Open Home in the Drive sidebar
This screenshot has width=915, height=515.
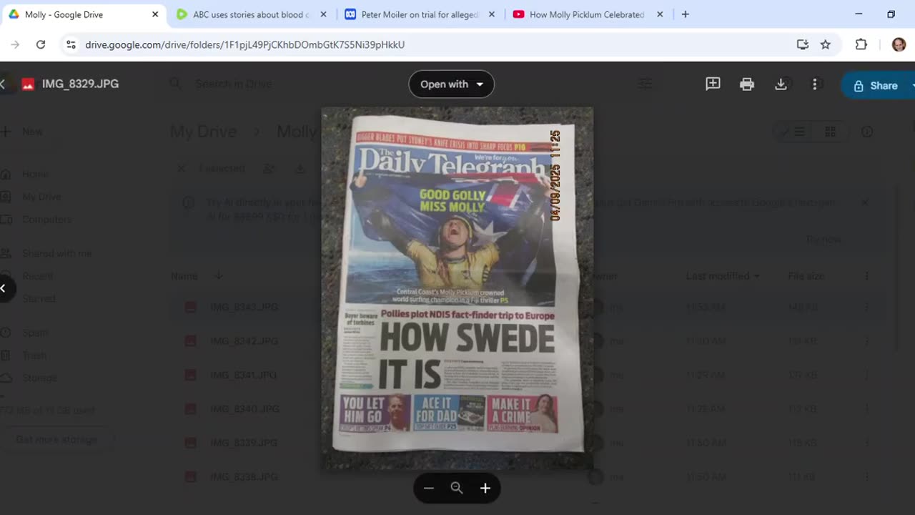pos(36,174)
